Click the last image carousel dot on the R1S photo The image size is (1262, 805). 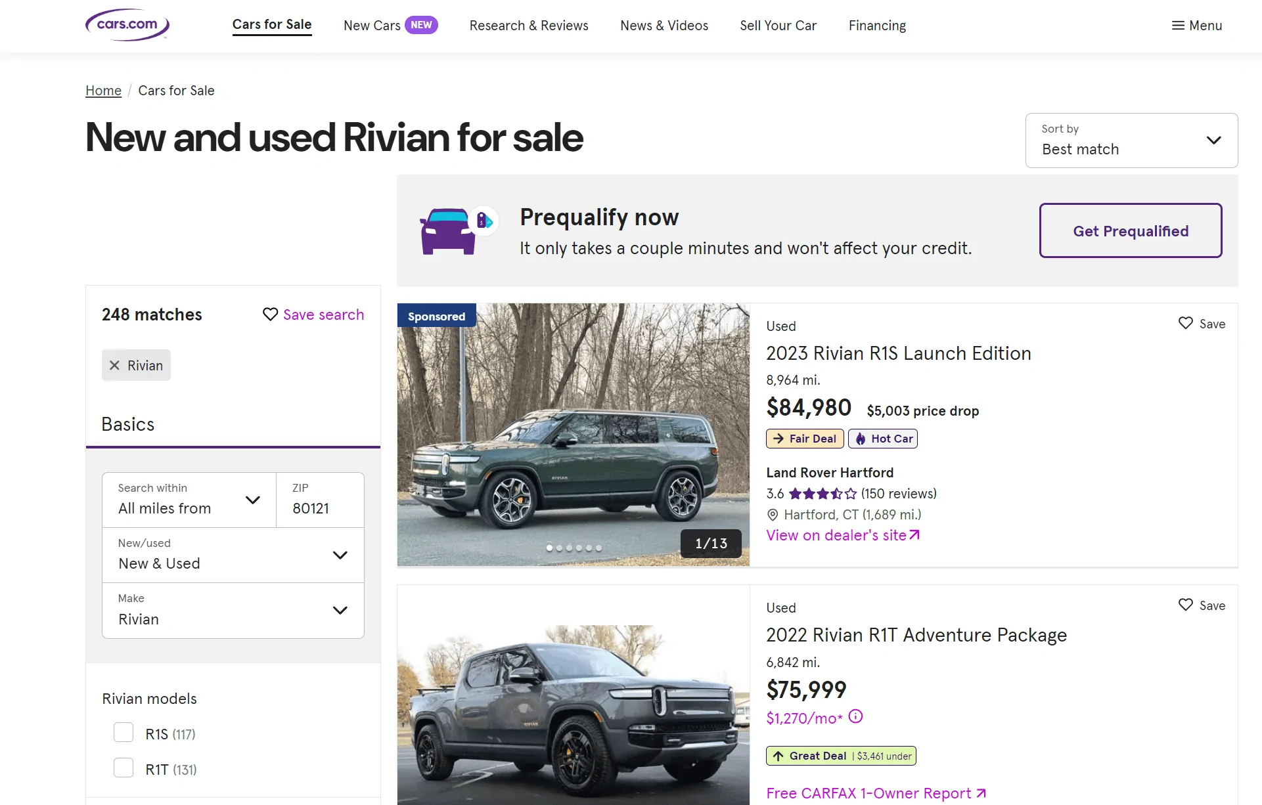click(x=598, y=548)
